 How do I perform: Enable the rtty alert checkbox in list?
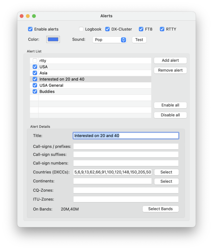coord(35,61)
